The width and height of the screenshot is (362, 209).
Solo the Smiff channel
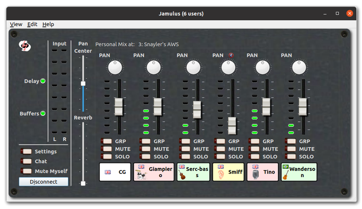pyautogui.click(x=220, y=157)
